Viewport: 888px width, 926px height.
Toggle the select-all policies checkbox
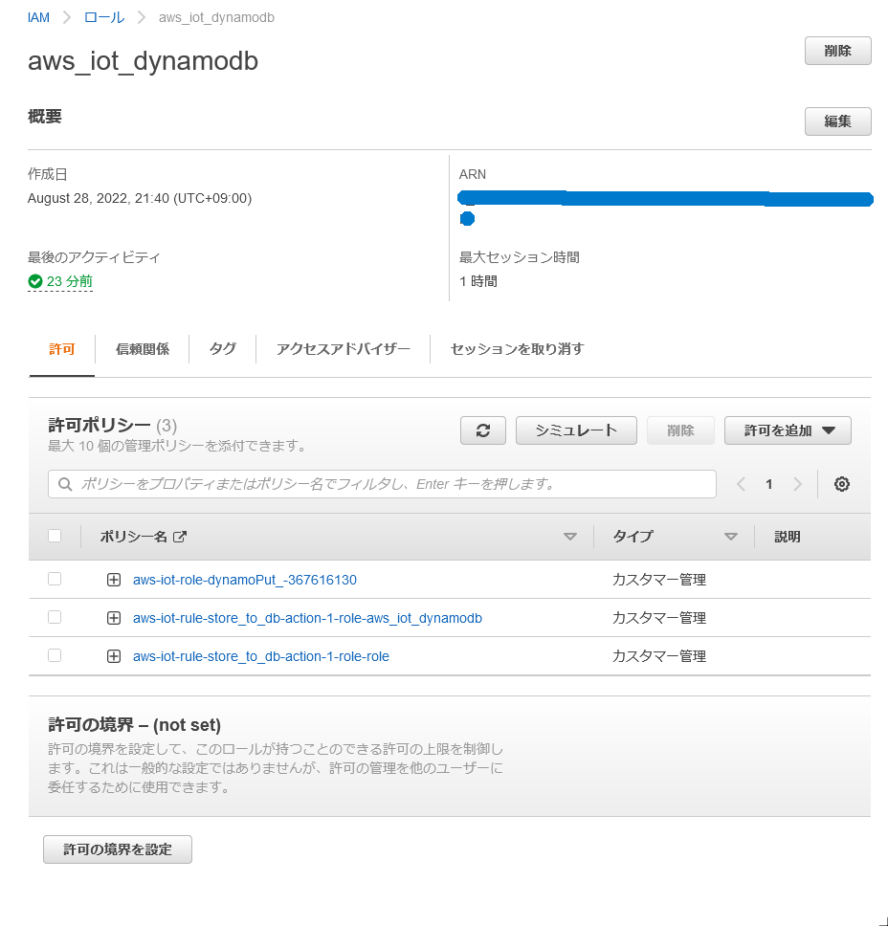click(55, 536)
